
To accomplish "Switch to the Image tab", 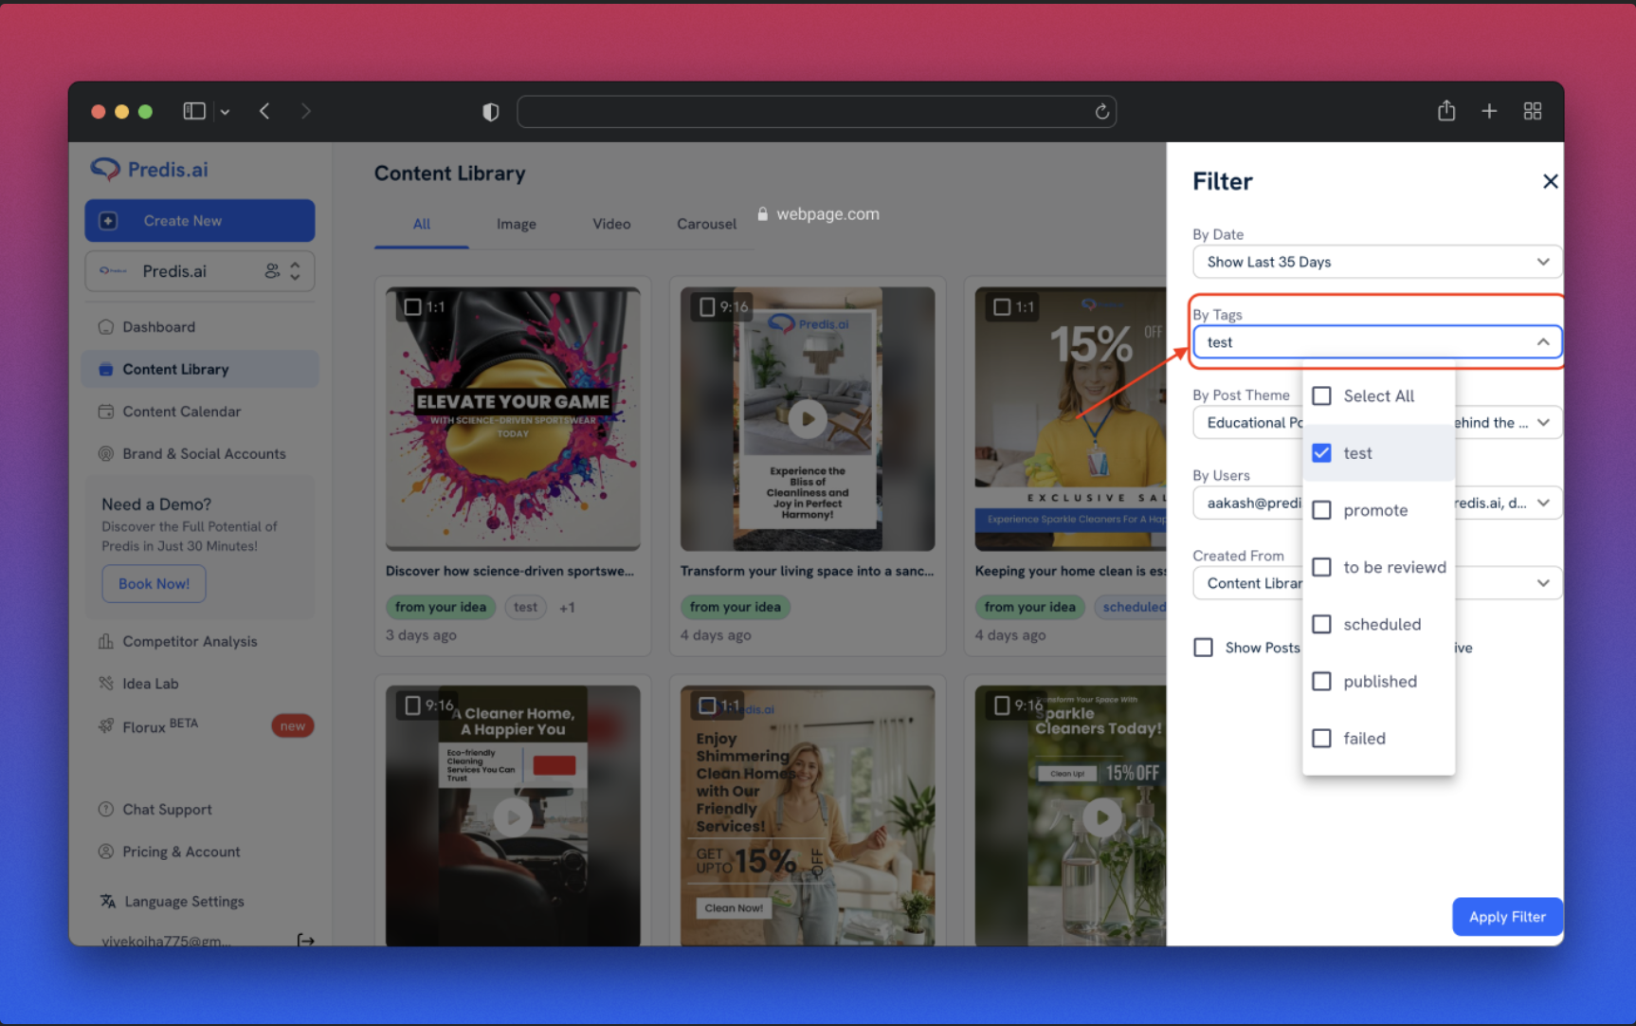I will click(517, 225).
